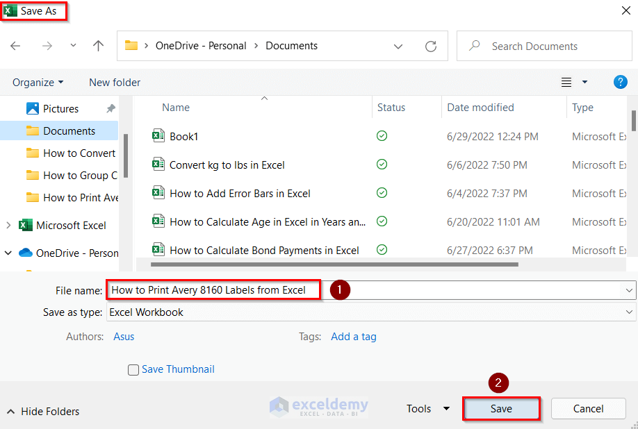Refresh the Documents folder view
The height and width of the screenshot is (429, 638).
pos(430,47)
